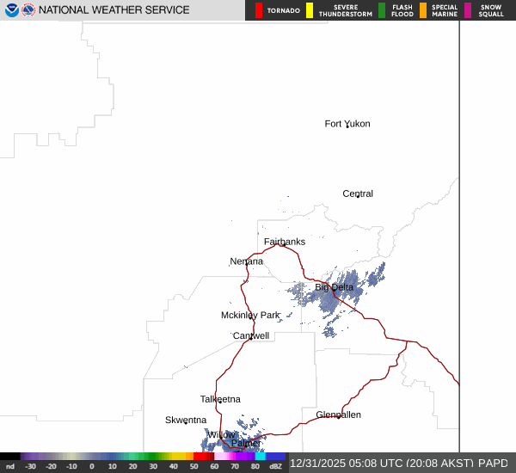Click the NOAA logo in the header
The image size is (516, 473).
11,10
